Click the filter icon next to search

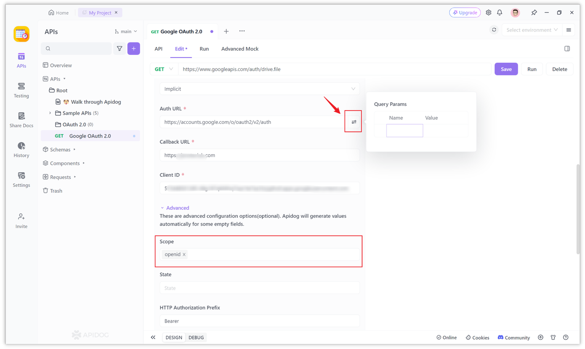[x=119, y=48]
